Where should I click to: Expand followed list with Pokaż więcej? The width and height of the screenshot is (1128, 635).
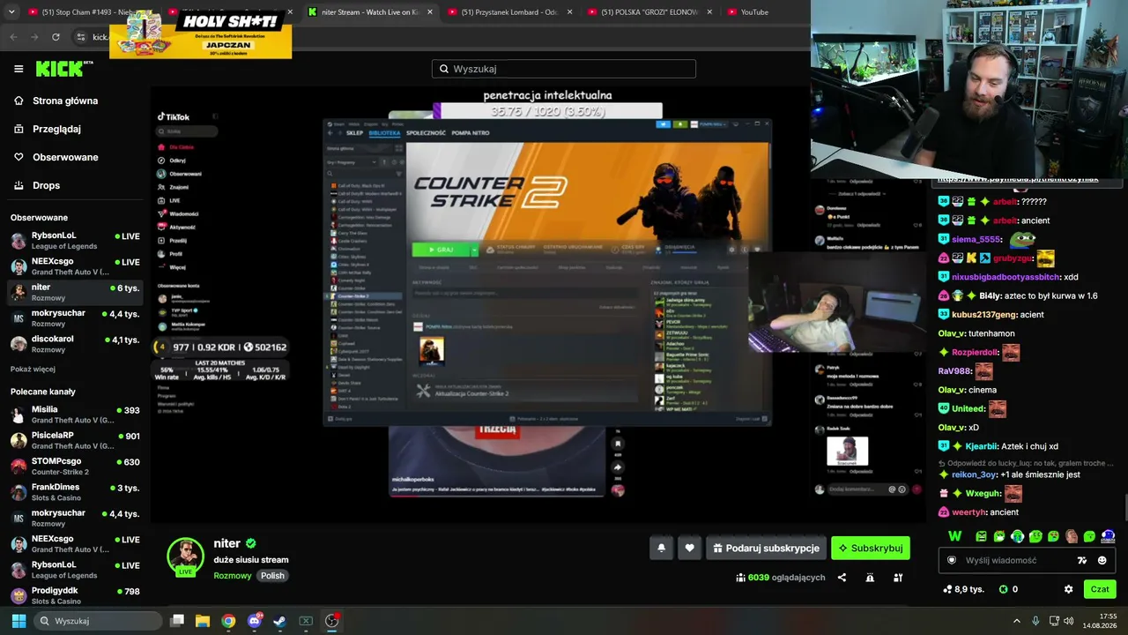pyautogui.click(x=33, y=370)
